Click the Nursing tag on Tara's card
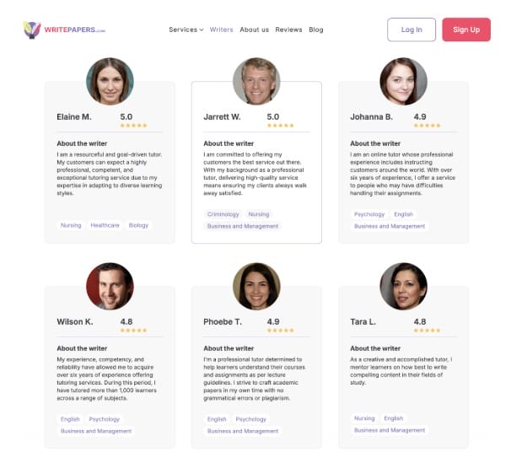The width and height of the screenshot is (511, 463). click(364, 418)
